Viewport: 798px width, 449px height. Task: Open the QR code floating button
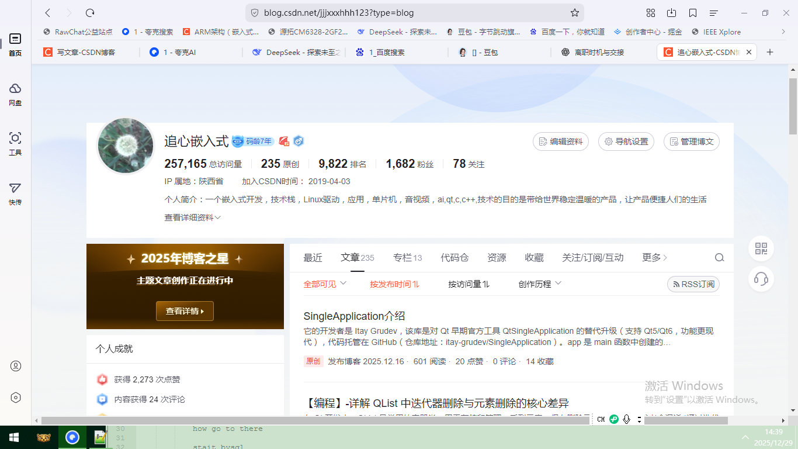761,248
